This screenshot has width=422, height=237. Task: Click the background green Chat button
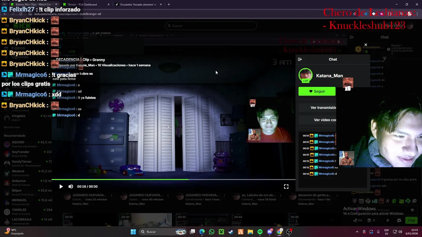pyautogui.click(x=411, y=220)
